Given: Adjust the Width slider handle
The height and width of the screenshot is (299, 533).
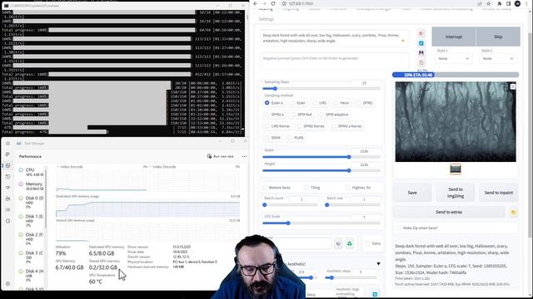Looking at the screenshot, I should pos(349,157).
